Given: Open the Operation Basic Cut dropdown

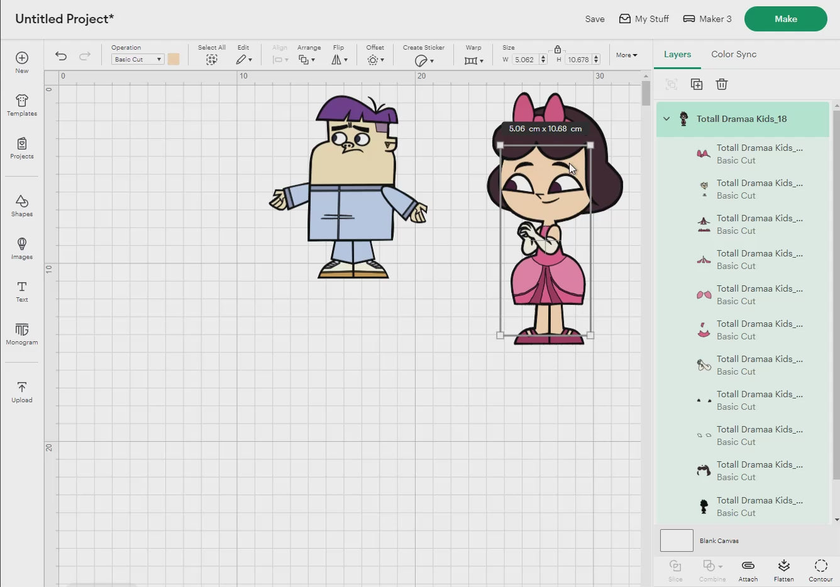Looking at the screenshot, I should click(138, 59).
